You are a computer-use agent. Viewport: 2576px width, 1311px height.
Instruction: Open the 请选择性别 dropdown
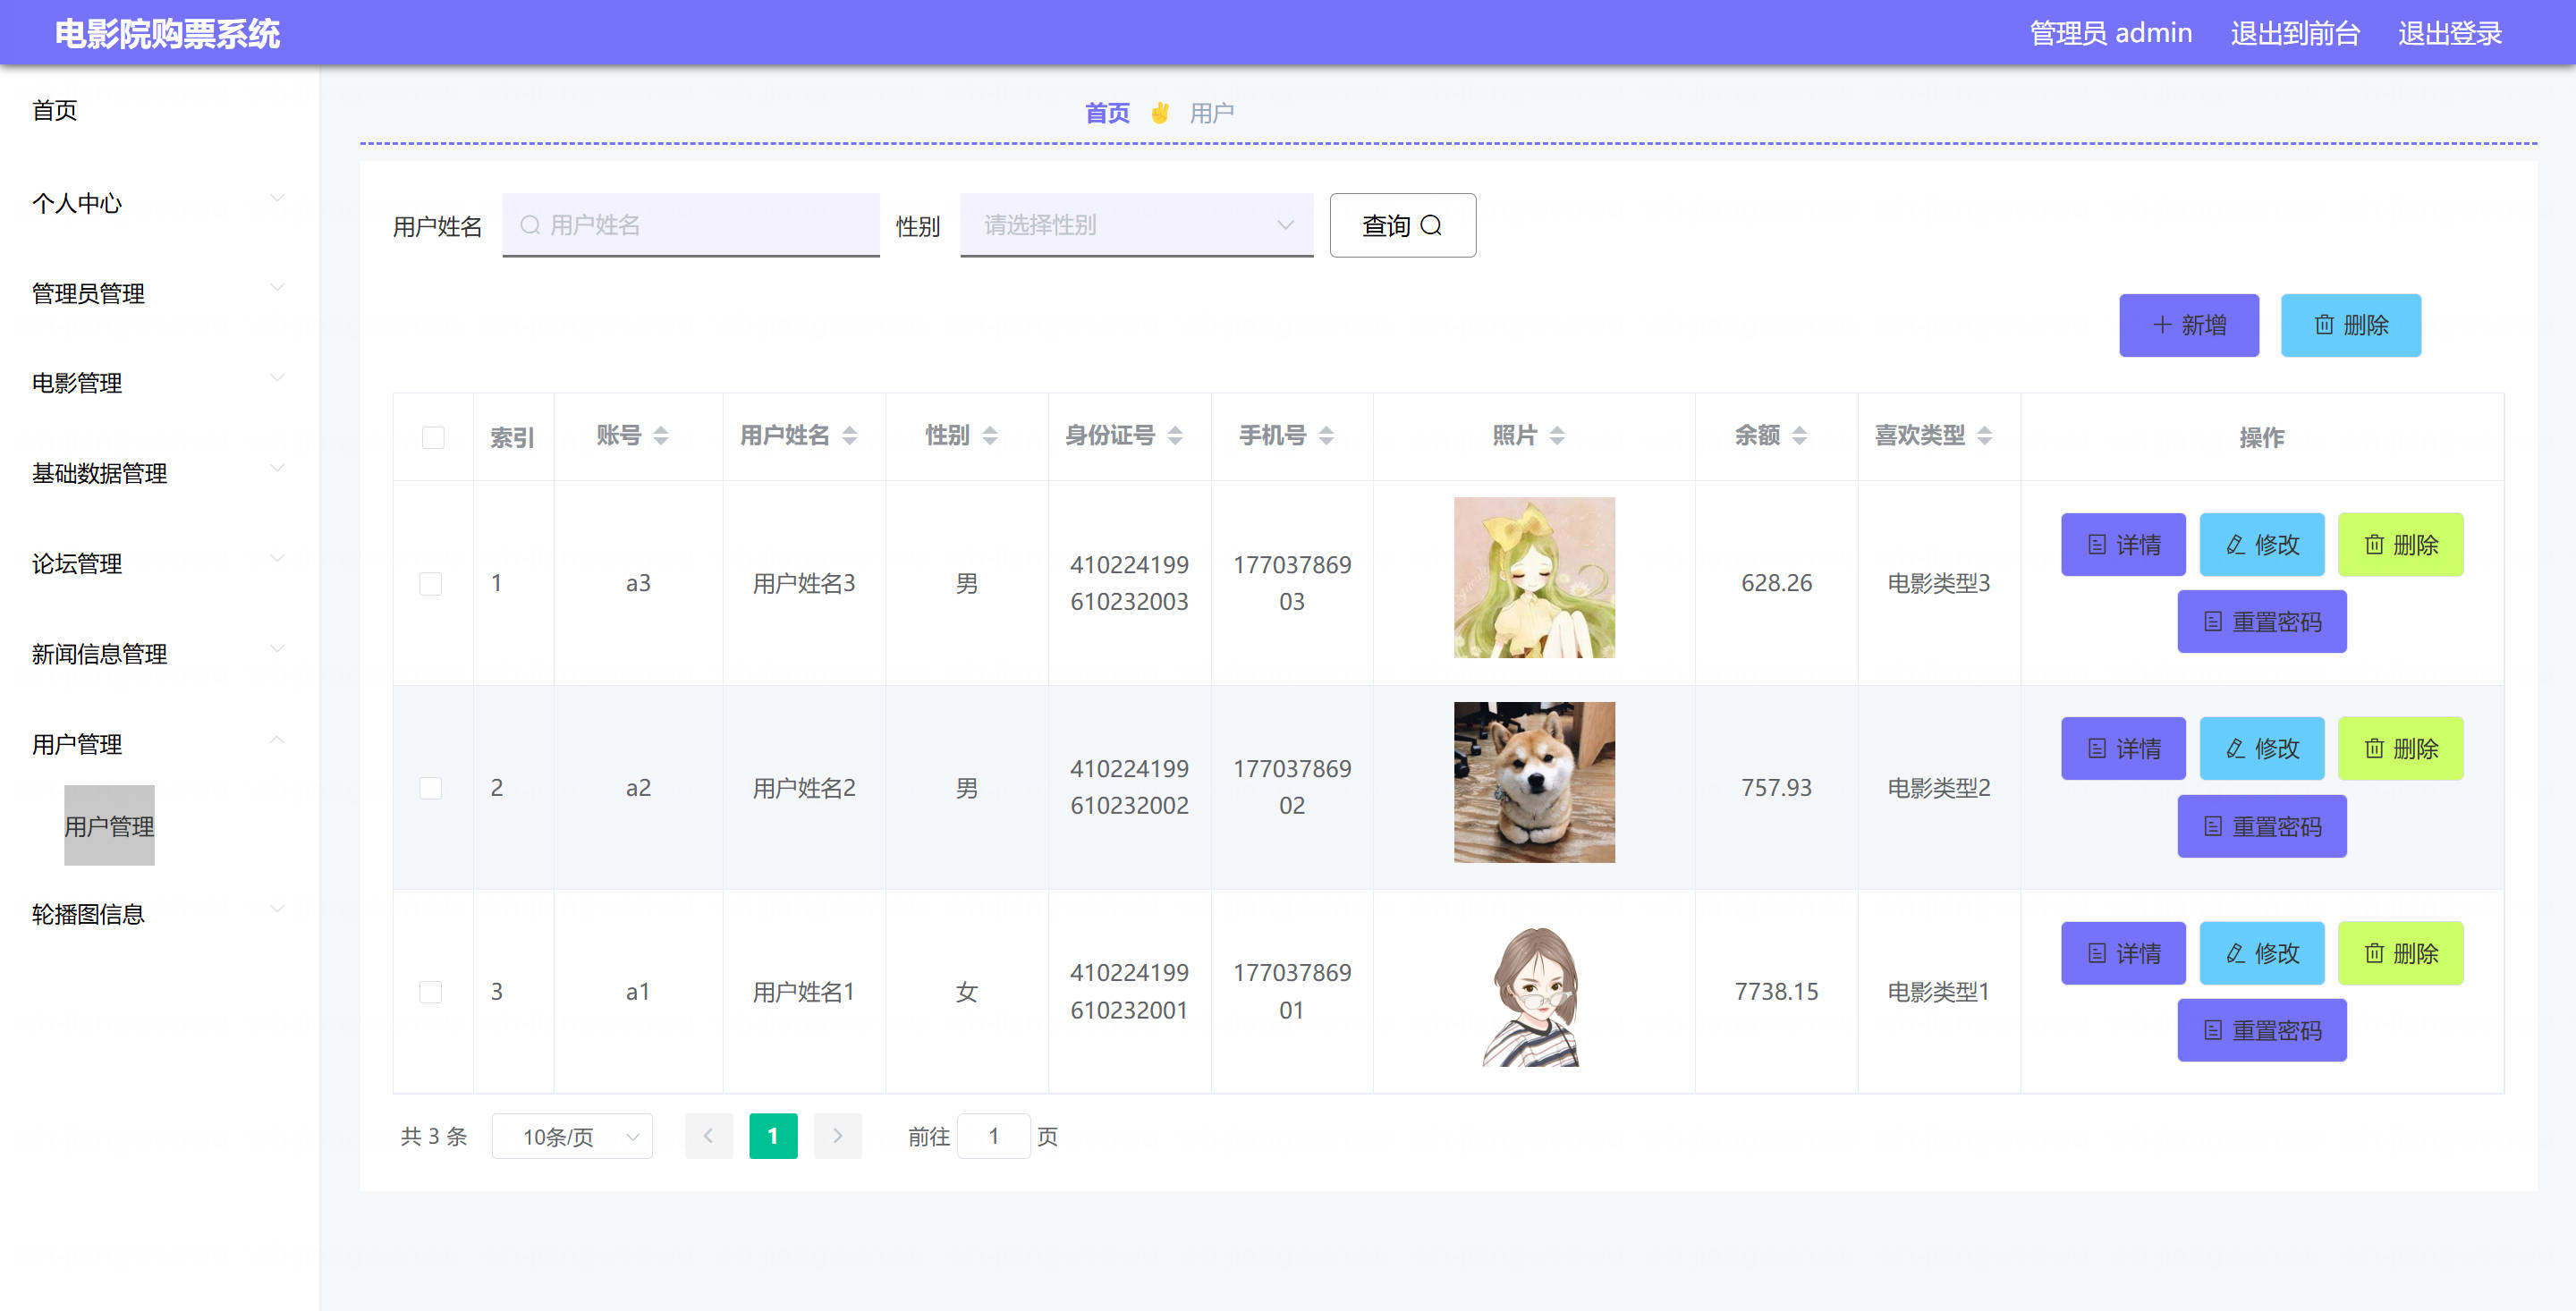point(1136,225)
